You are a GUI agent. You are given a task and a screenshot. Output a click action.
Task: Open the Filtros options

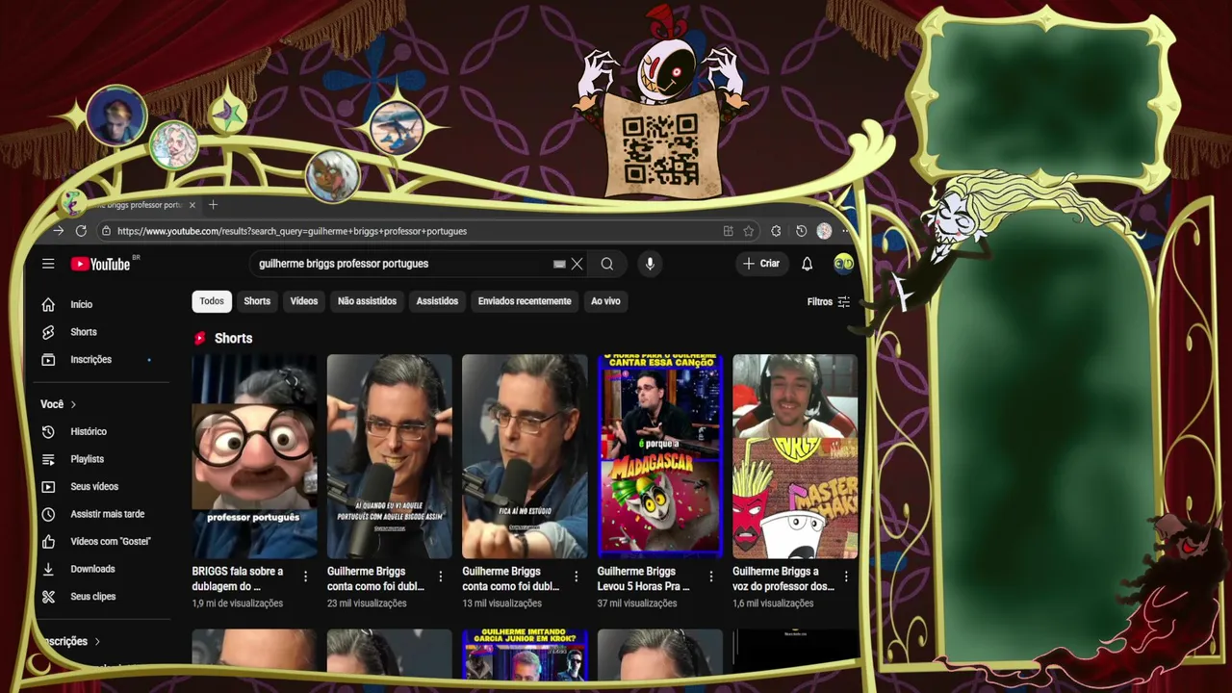point(828,301)
